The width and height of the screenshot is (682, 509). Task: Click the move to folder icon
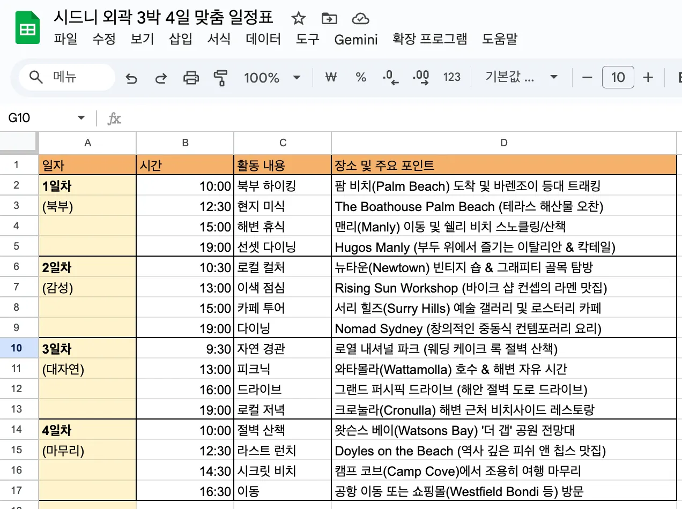(329, 19)
